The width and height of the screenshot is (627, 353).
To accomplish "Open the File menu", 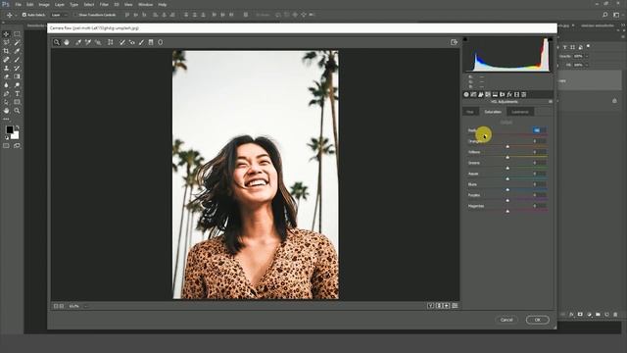I will (x=18, y=4).
